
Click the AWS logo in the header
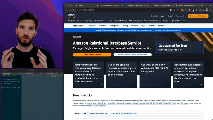coord(72,16)
